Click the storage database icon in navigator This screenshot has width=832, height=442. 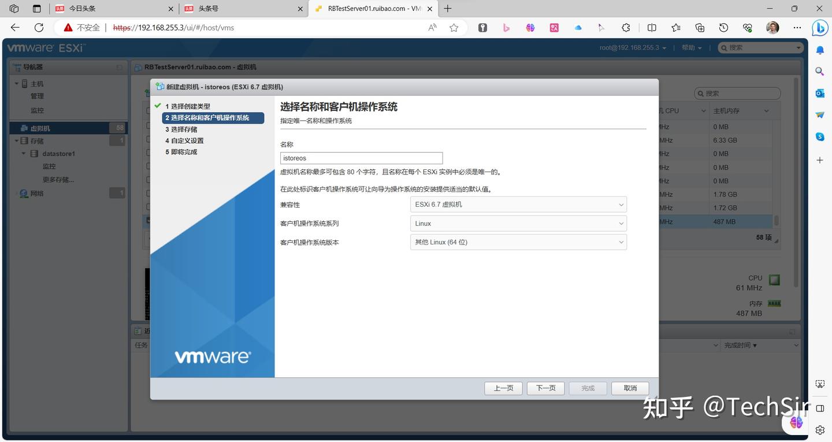(x=24, y=141)
